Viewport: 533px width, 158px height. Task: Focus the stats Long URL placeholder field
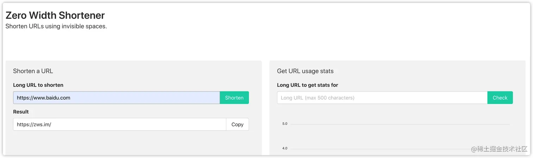coord(382,98)
